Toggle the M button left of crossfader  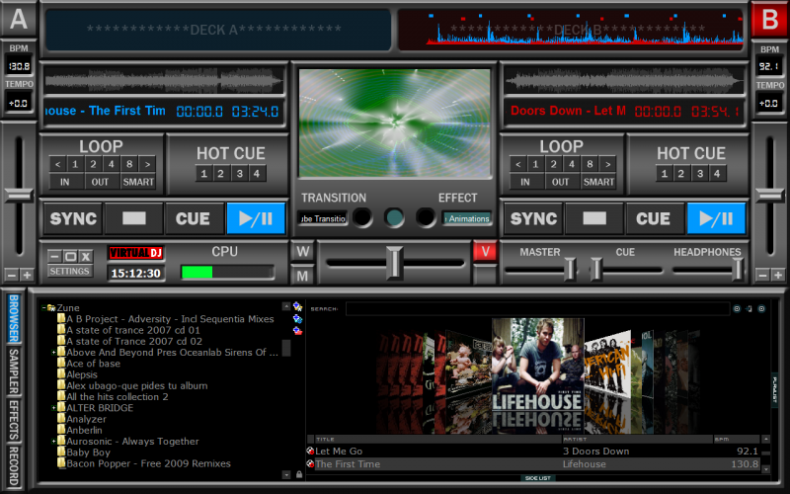[x=303, y=276]
